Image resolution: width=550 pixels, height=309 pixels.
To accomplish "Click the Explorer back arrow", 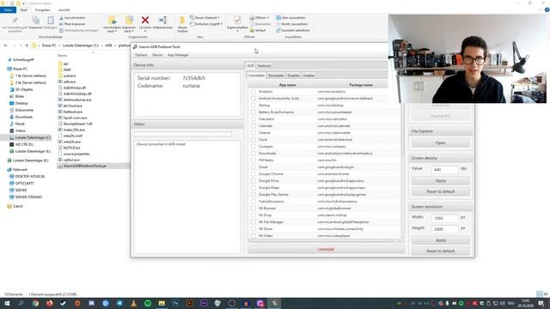I will 6,45.
